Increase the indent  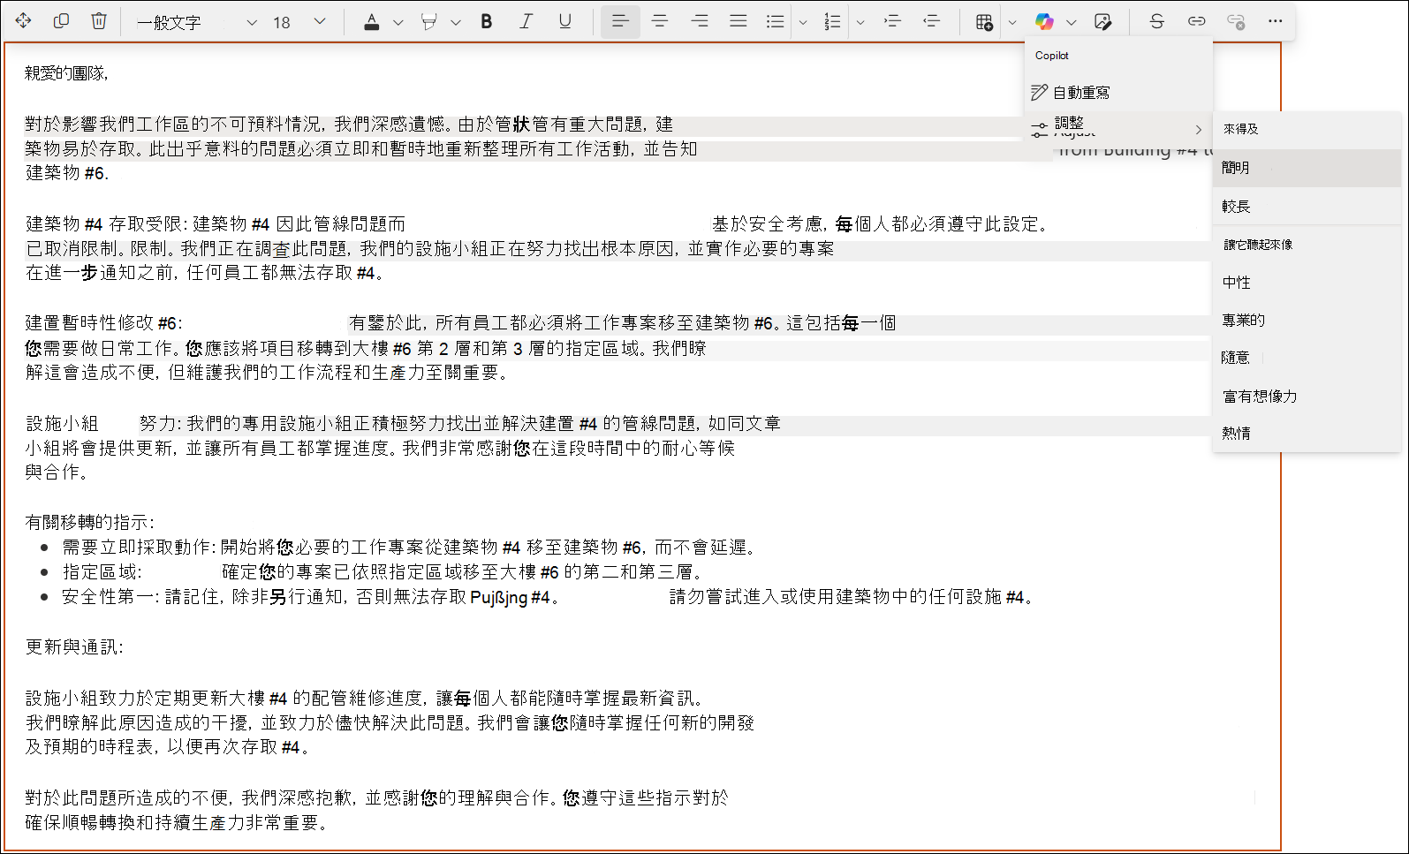pos(892,22)
